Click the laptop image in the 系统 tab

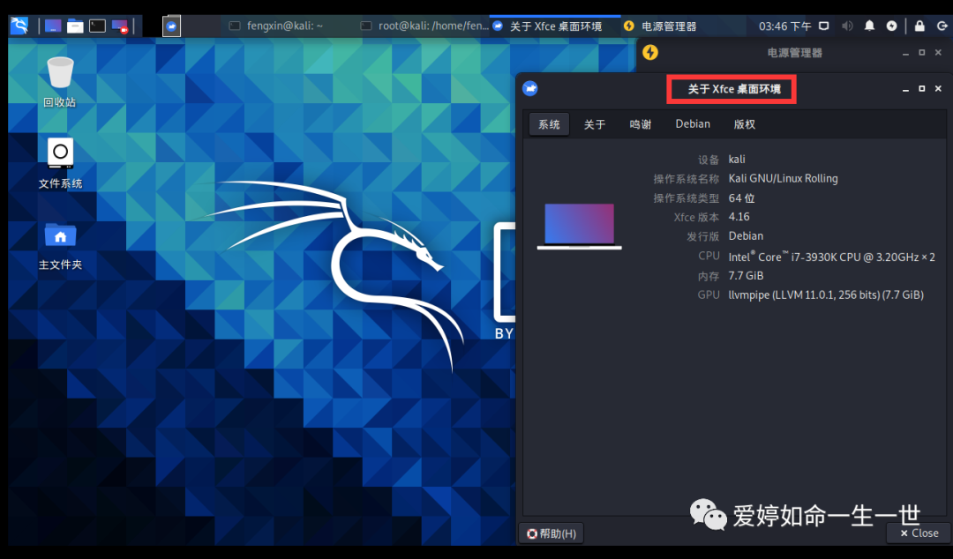[x=579, y=226]
